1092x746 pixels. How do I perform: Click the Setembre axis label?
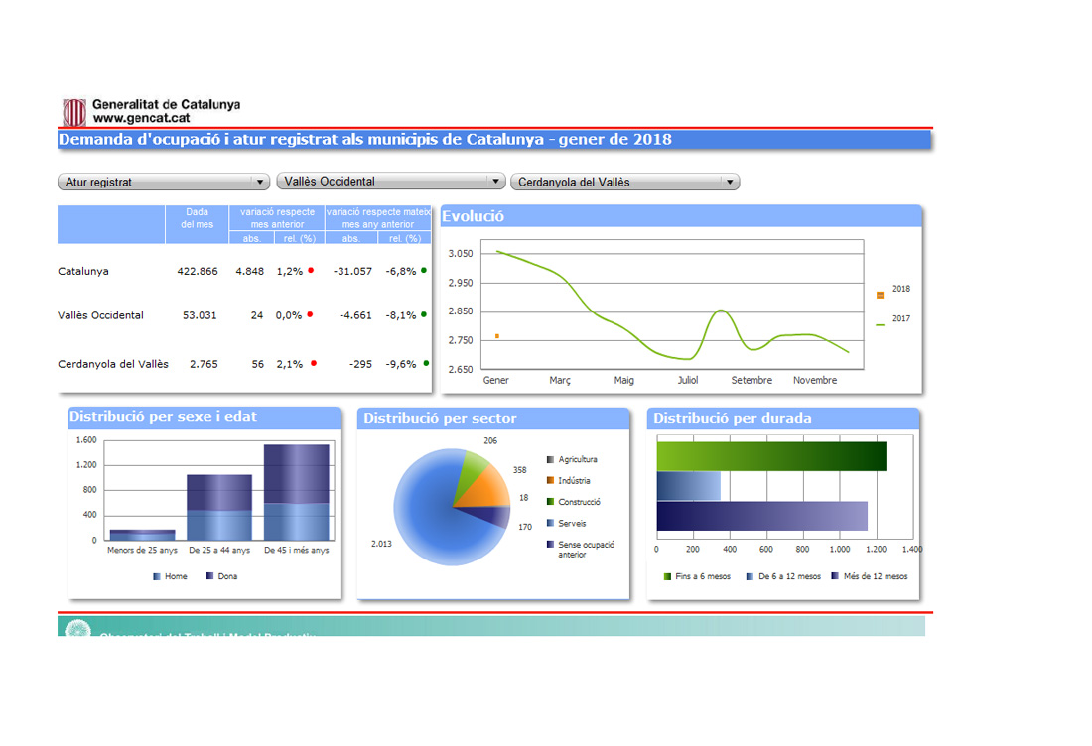click(751, 380)
